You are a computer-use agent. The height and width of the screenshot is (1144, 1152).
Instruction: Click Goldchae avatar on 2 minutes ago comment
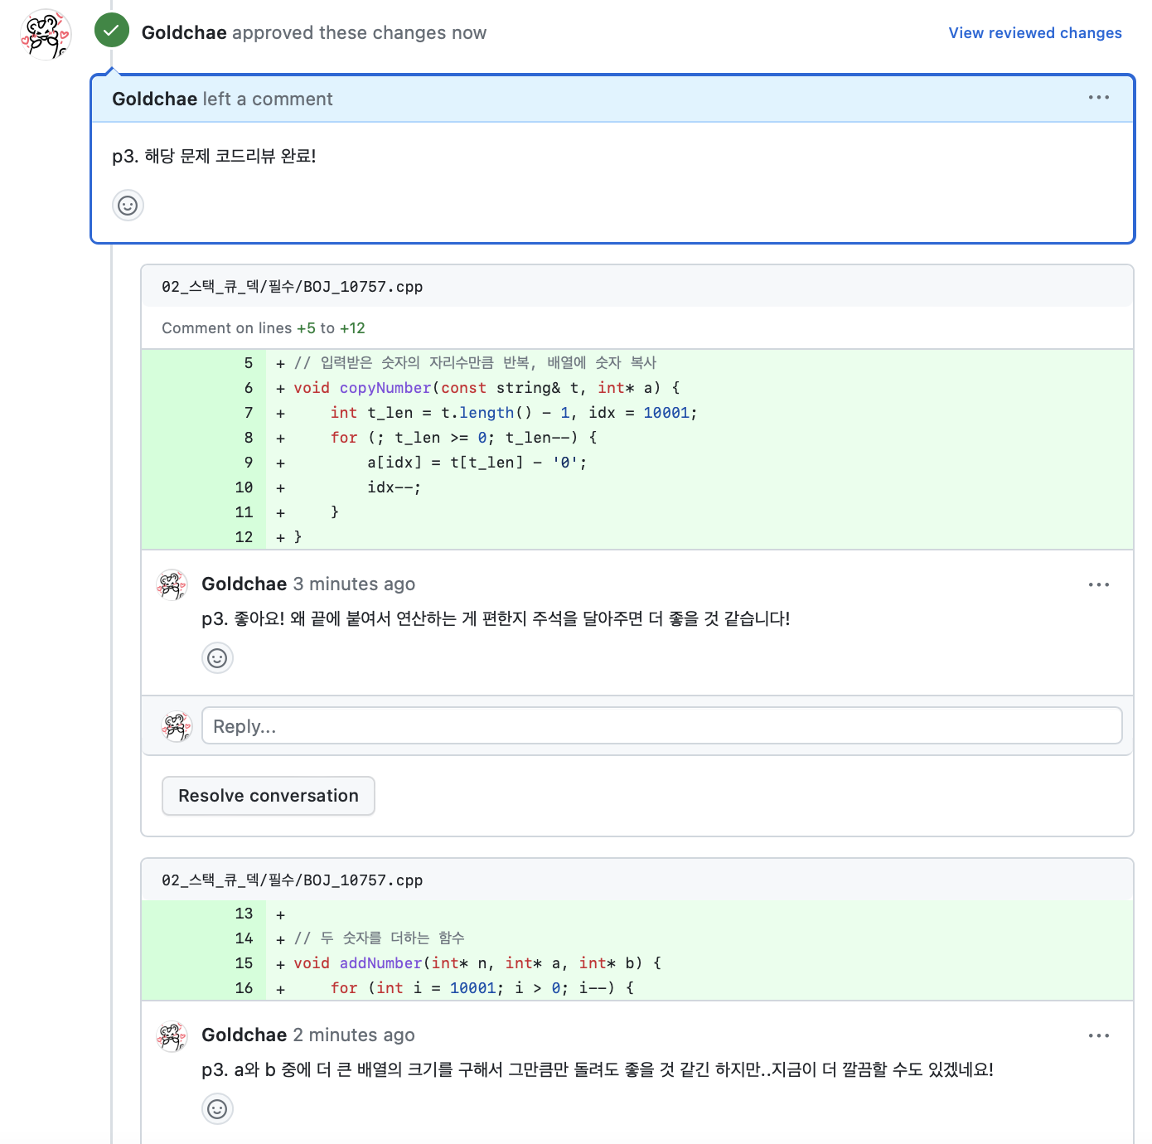point(172,1036)
